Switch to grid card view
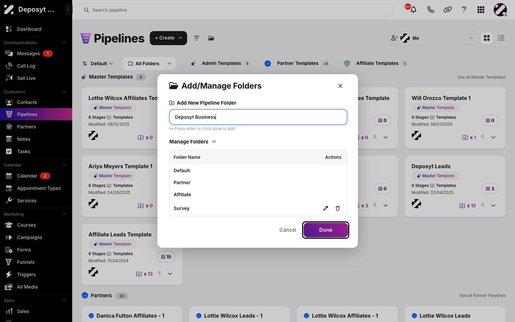Image resolution: width=515 pixels, height=322 pixels. 487,38
